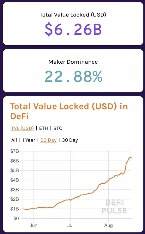Screen dimensions: 145x234
Task: Click the Jun label on chart axis
Action: click(x=33, y=225)
